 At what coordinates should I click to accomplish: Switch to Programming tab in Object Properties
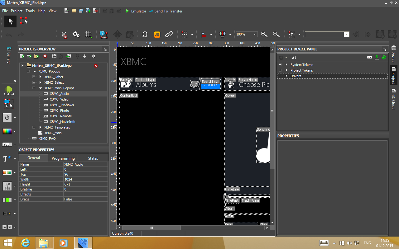click(x=63, y=158)
